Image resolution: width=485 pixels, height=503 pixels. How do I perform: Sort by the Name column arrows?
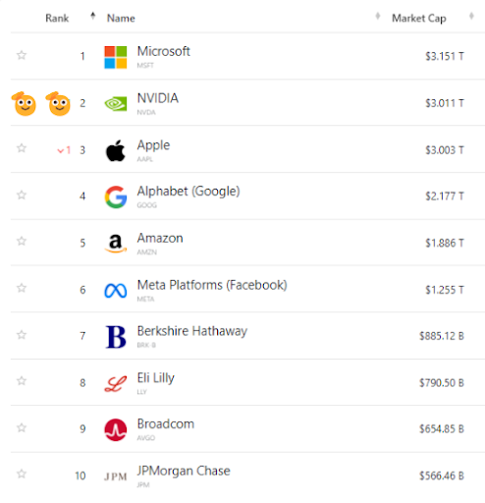click(378, 16)
